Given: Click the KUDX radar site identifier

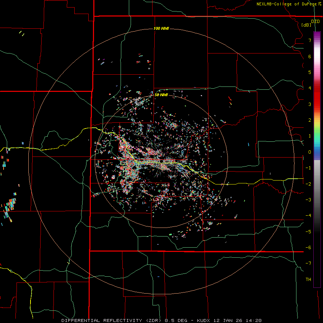Looking at the screenshot, I should [x=204, y=320].
